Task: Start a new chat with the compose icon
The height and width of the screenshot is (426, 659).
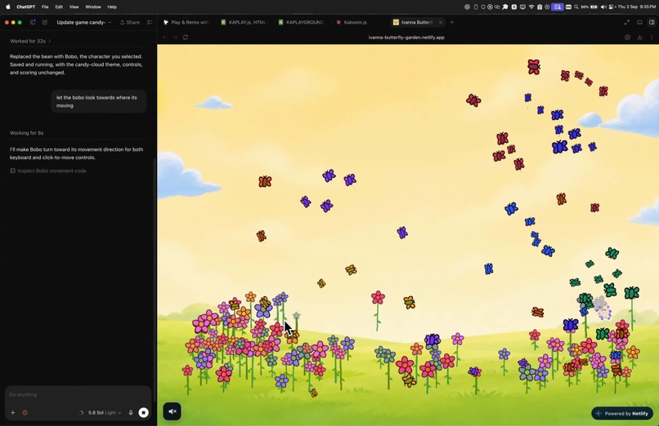Action: [44, 22]
